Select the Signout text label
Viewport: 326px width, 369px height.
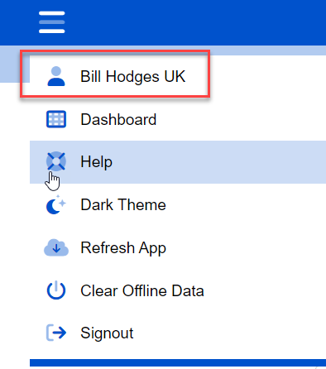107,333
